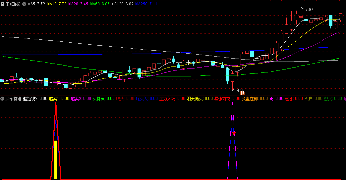Image resolution: width=346 pixels, height=180 pixels.
Task: Click the 即启 indicator value
Action: (313, 99)
